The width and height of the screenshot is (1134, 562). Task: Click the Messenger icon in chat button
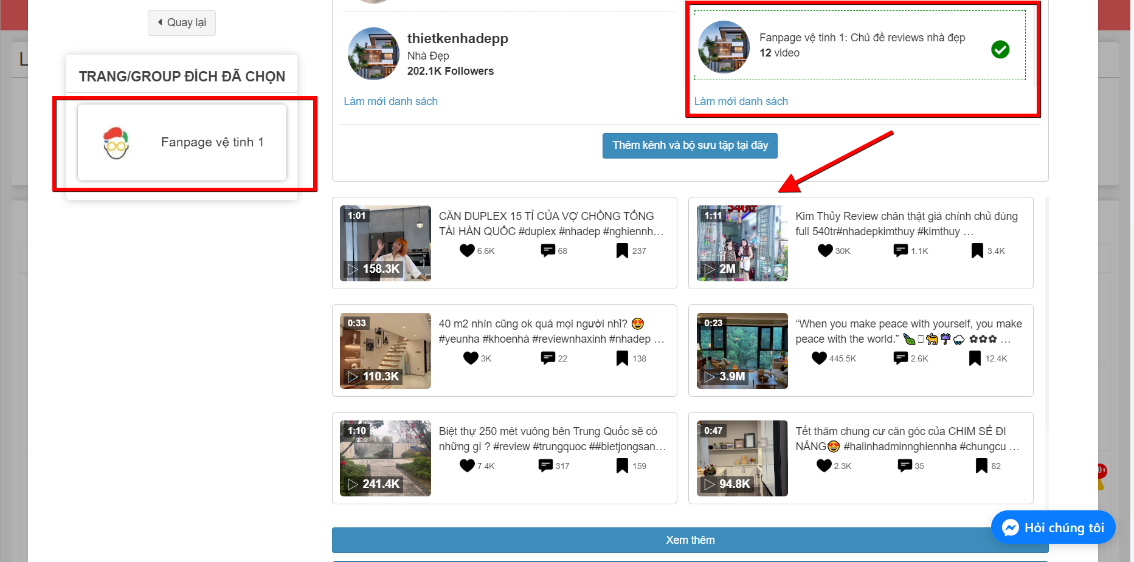coord(1011,527)
